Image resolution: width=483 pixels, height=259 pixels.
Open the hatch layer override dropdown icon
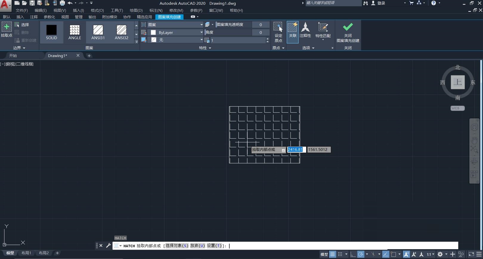[x=209, y=25]
